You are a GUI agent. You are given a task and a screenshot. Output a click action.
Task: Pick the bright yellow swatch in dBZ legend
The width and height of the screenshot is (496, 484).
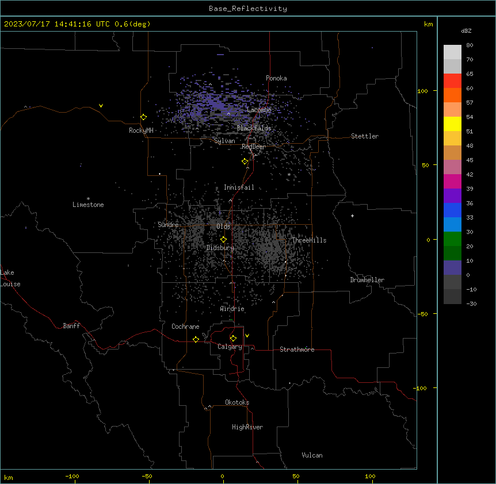[452, 124]
